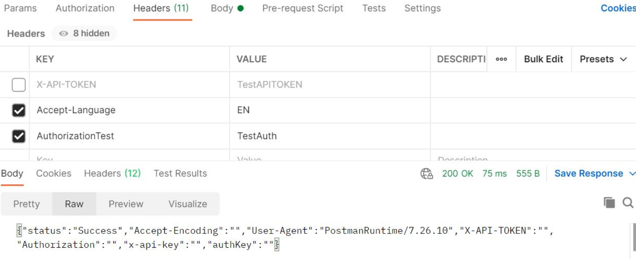Switch to the Pretty response view
Viewport: 636px width, 259px height.
(26, 204)
